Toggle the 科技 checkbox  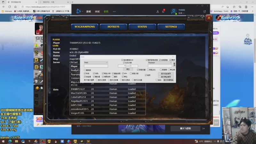[87, 74]
